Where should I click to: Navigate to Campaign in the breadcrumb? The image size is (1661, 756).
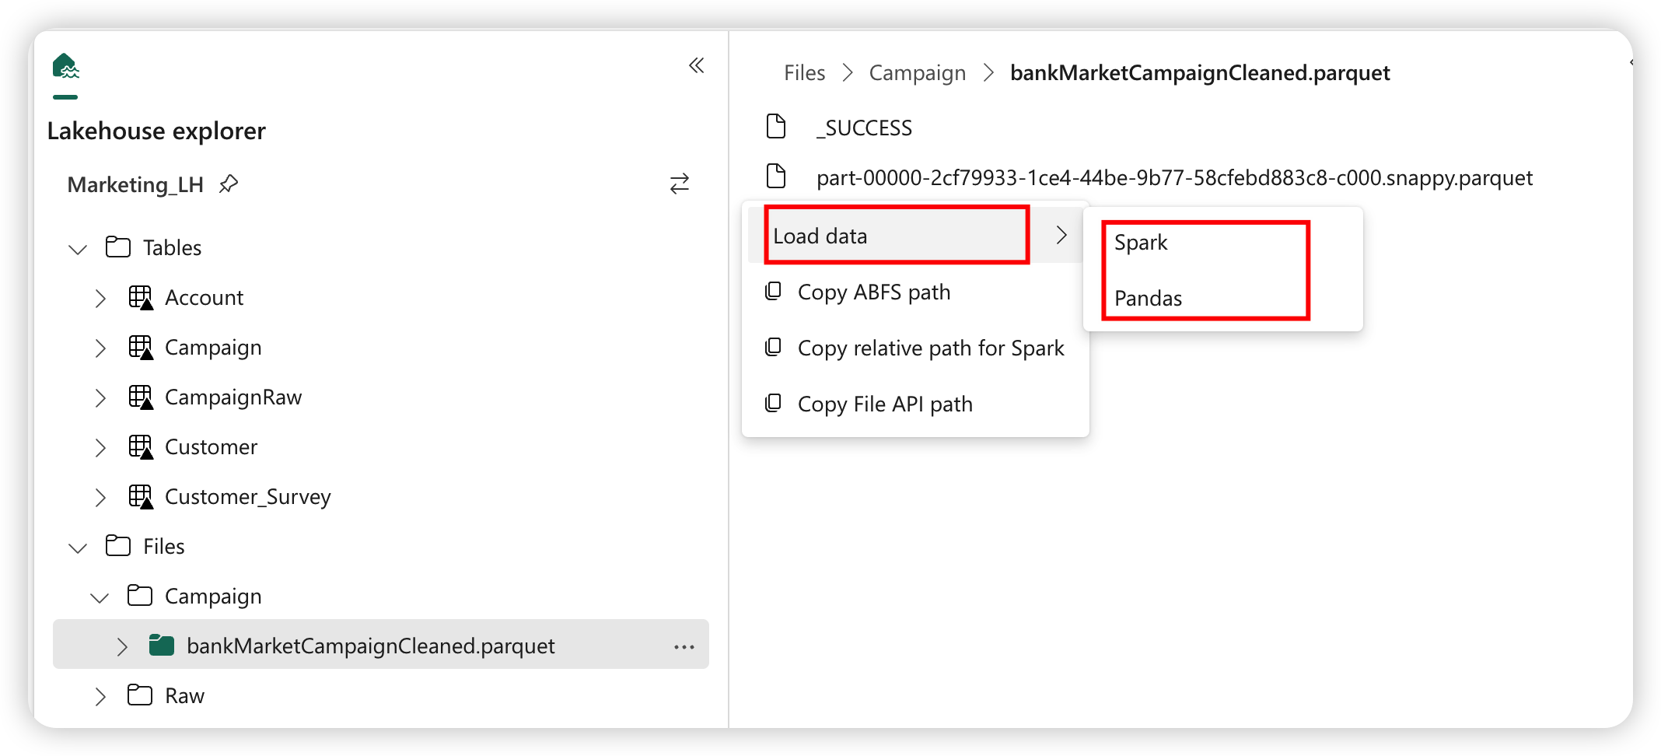click(917, 72)
